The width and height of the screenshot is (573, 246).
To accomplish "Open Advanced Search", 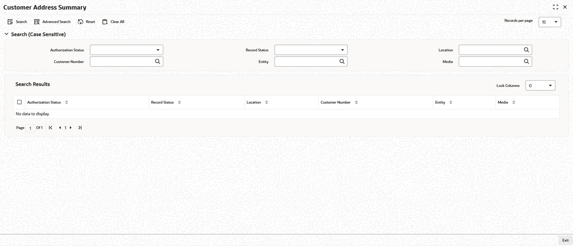I will coord(52,22).
